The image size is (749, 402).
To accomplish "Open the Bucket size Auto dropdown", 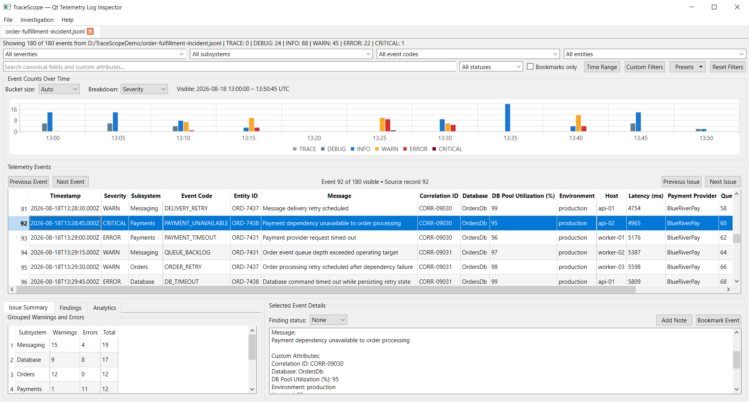I will pyautogui.click(x=59, y=89).
